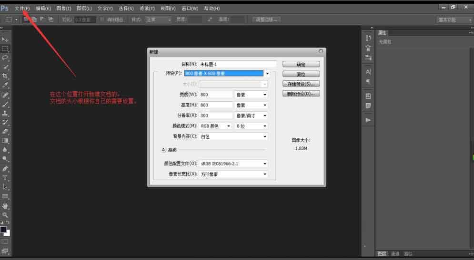Select the Crop tool
Image resolution: width=474 pixels, height=260 pixels.
click(5, 76)
